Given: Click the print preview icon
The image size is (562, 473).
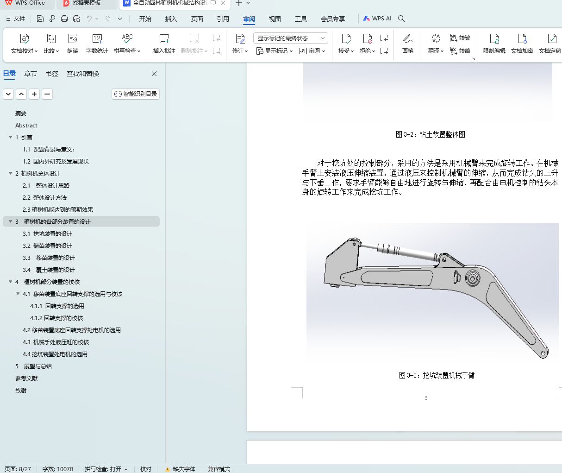Looking at the screenshot, I should click(x=76, y=19).
